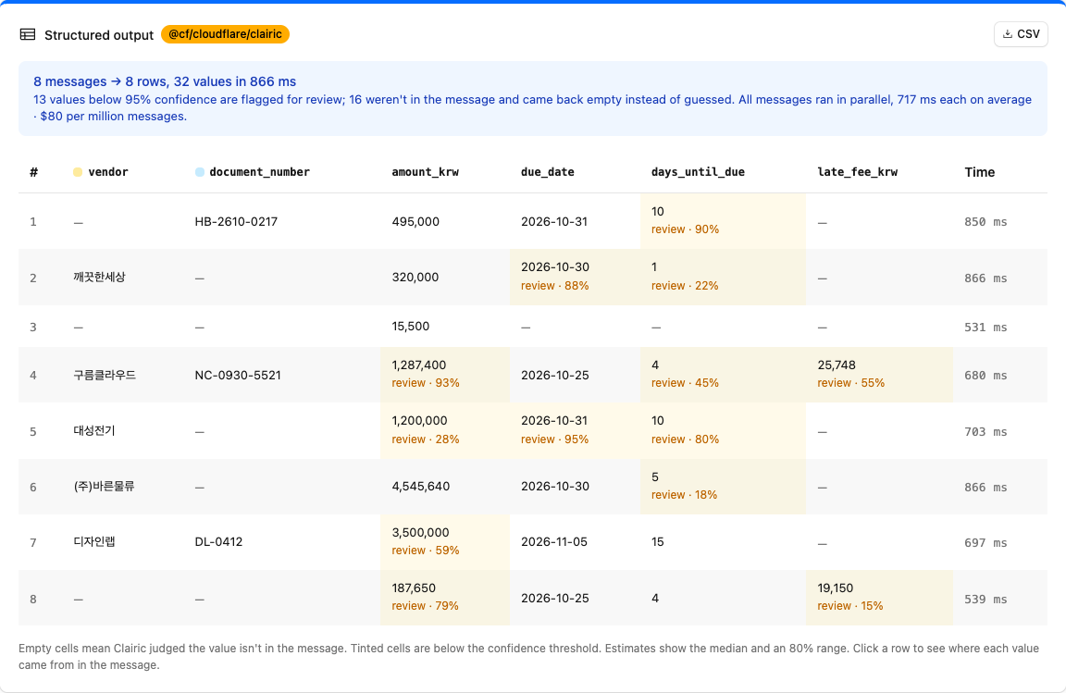Click amount 3,500,000
Image resolution: width=1066 pixels, height=693 pixels.
420,533
